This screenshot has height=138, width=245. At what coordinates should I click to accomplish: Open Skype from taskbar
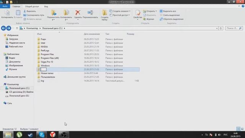pyautogui.click(x=42, y=135)
